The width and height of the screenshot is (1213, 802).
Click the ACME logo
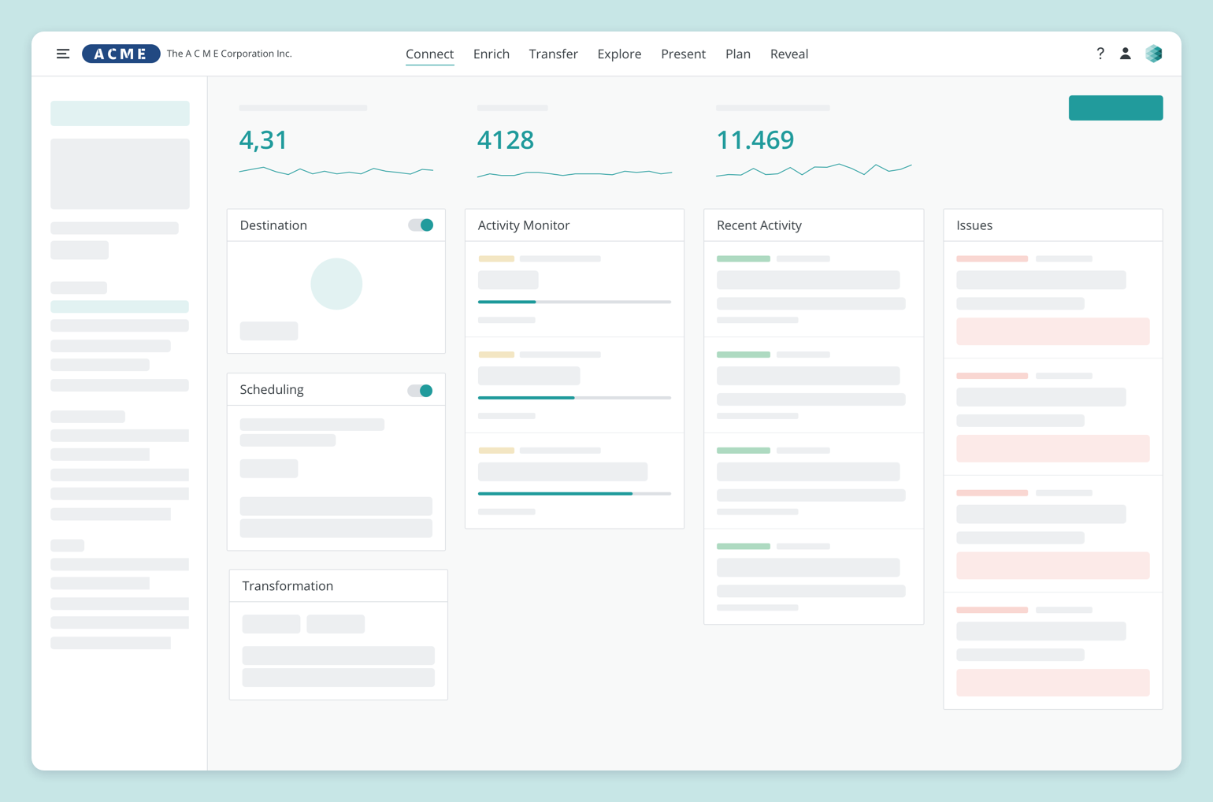[x=121, y=54]
